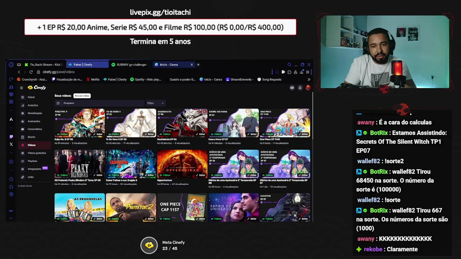The width and height of the screenshot is (461, 259).
Task: Open the Cinefy hamburger menu
Action: pos(21,88)
